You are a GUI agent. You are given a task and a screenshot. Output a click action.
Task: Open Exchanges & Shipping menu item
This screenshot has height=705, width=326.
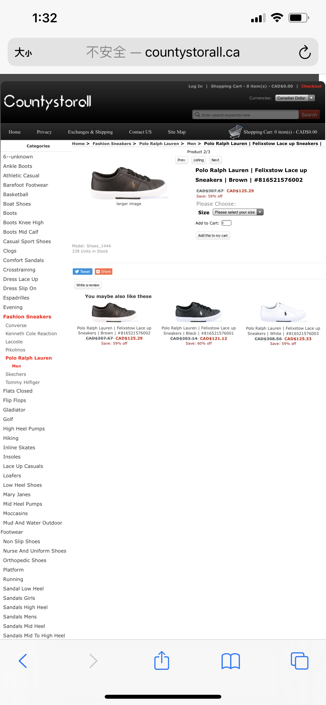[90, 132]
